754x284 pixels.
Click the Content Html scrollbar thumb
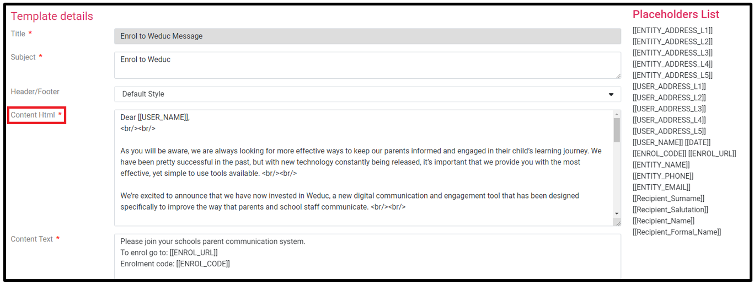click(617, 130)
